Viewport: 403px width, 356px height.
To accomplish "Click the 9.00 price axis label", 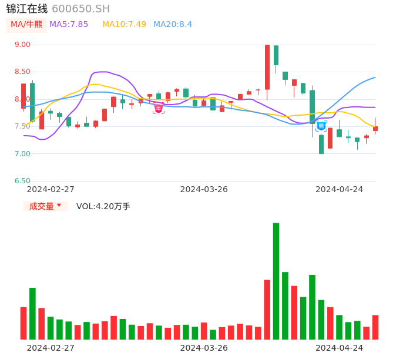I will [x=22, y=45].
